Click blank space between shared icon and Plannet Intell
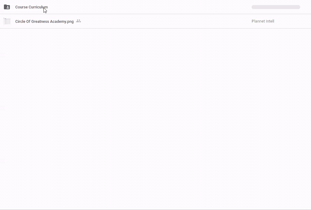Image resolution: width=311 pixels, height=210 pixels. pos(165,21)
